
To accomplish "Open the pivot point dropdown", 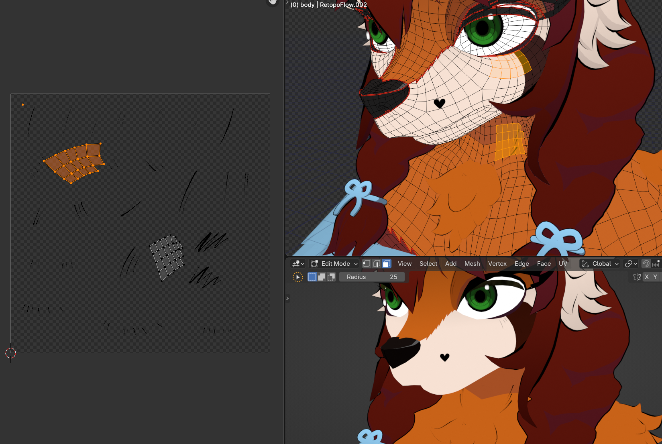I will [631, 264].
